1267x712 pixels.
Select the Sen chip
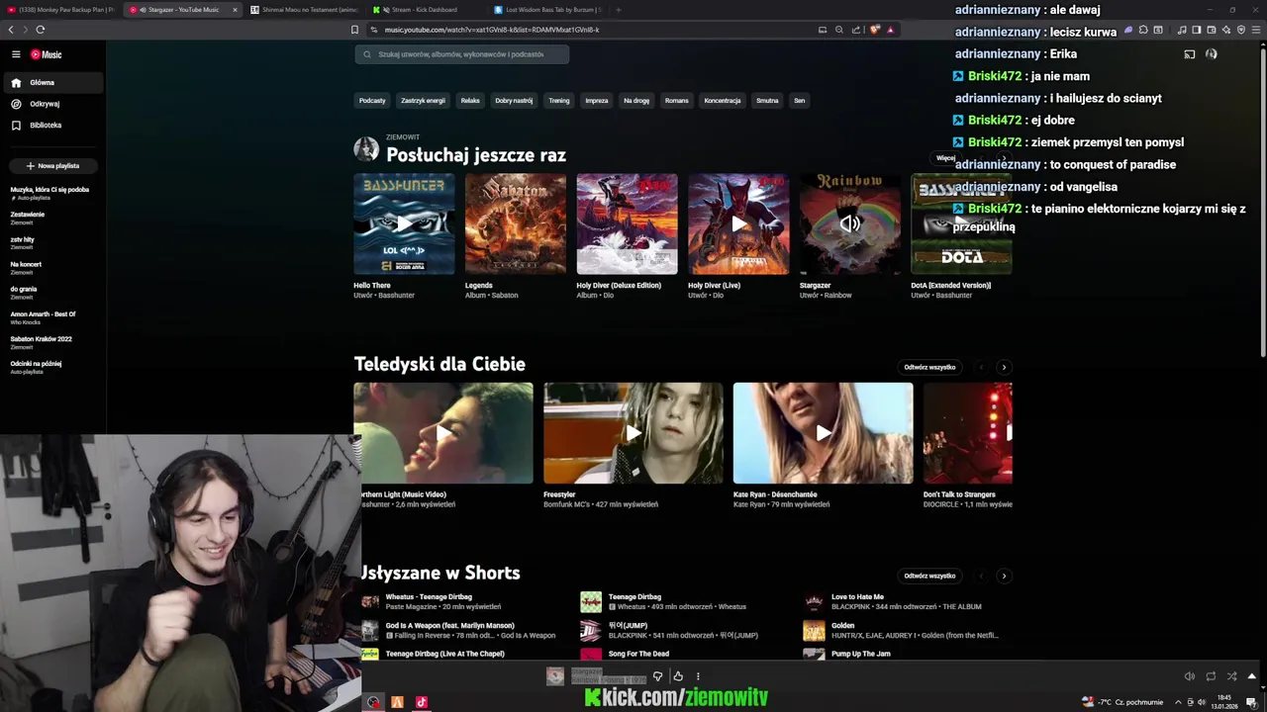tap(799, 101)
